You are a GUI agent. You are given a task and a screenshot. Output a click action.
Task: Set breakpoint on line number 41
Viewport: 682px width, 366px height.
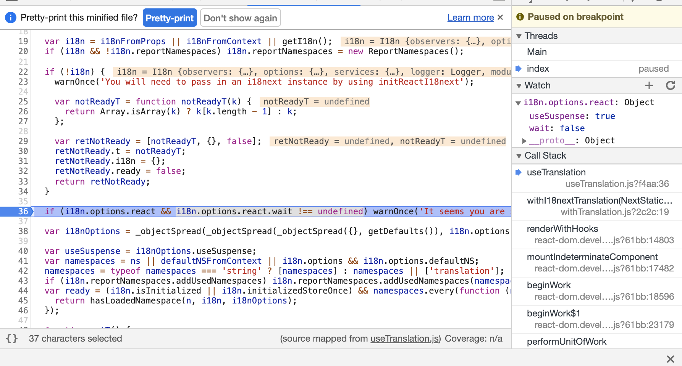(23, 261)
